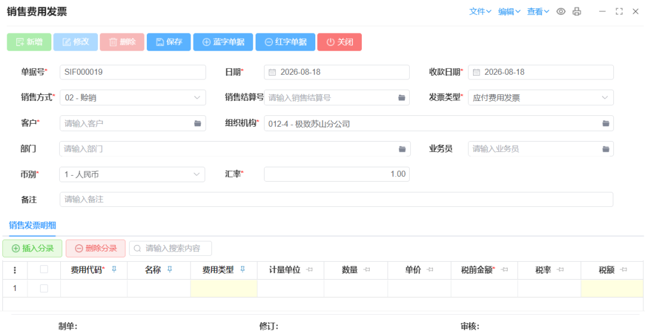
Task: Open the folder picker for 组织机构 field
Action: [x=606, y=123]
